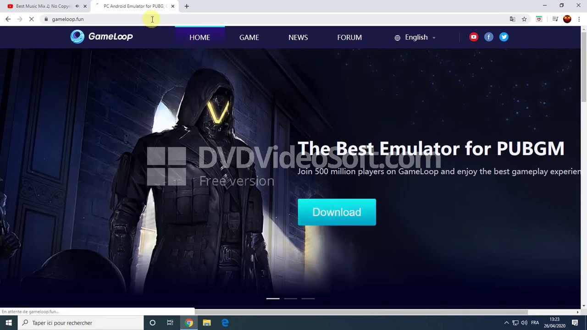Open Chrome profile avatar
587x330 pixels.
(567, 19)
